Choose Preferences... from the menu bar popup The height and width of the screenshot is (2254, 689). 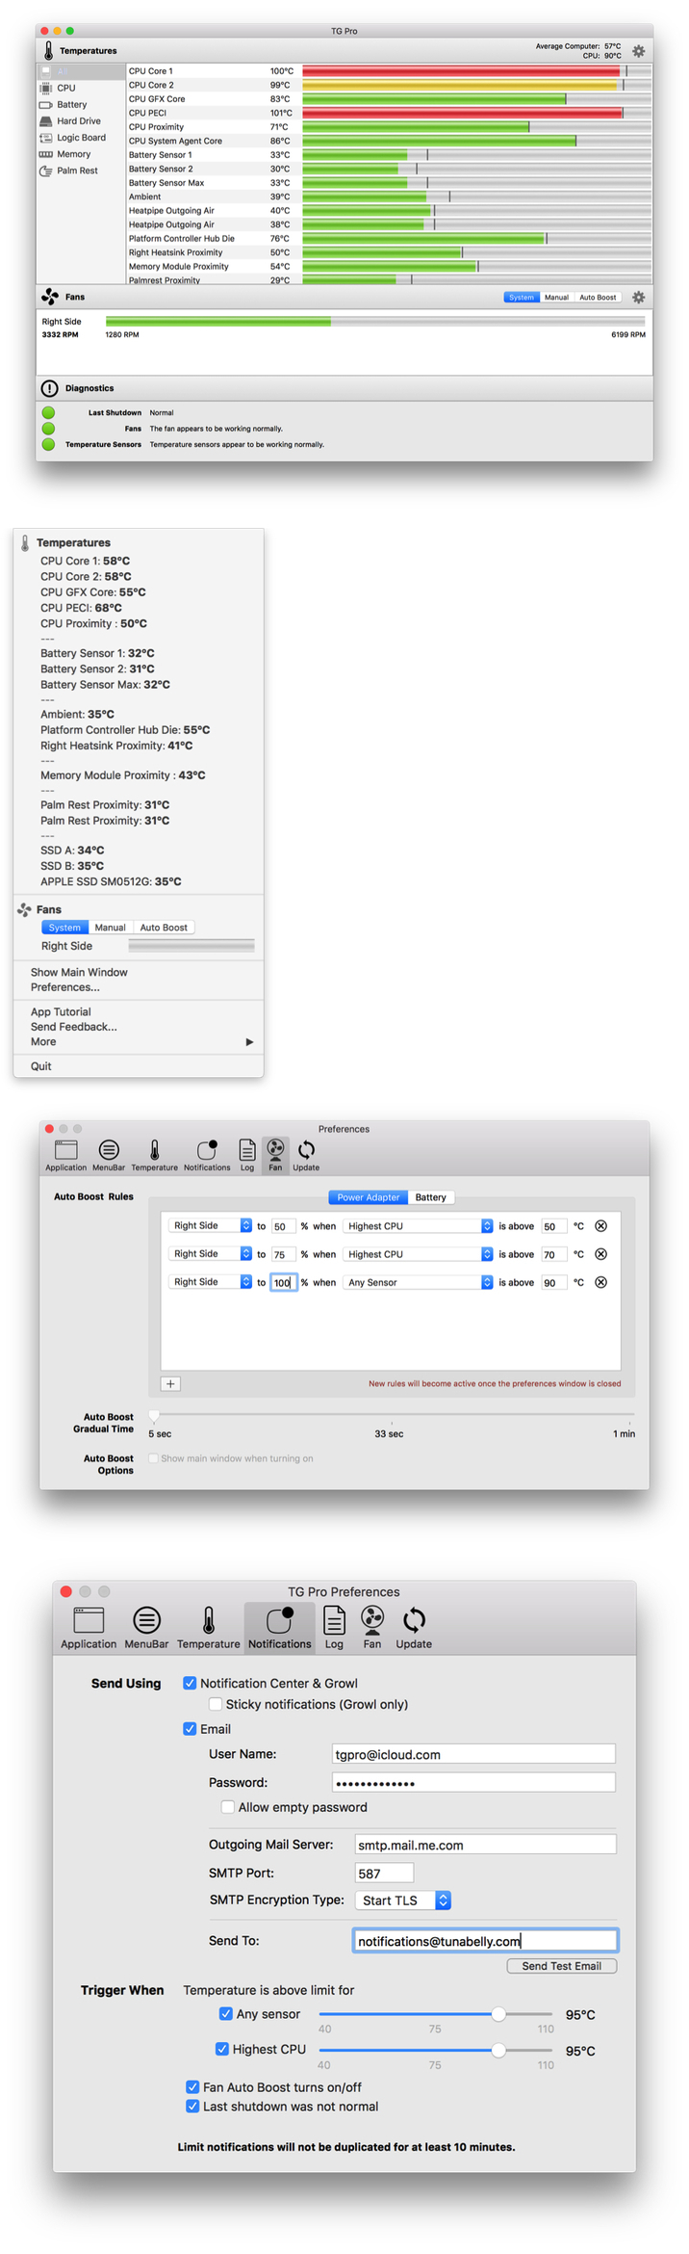64,987
